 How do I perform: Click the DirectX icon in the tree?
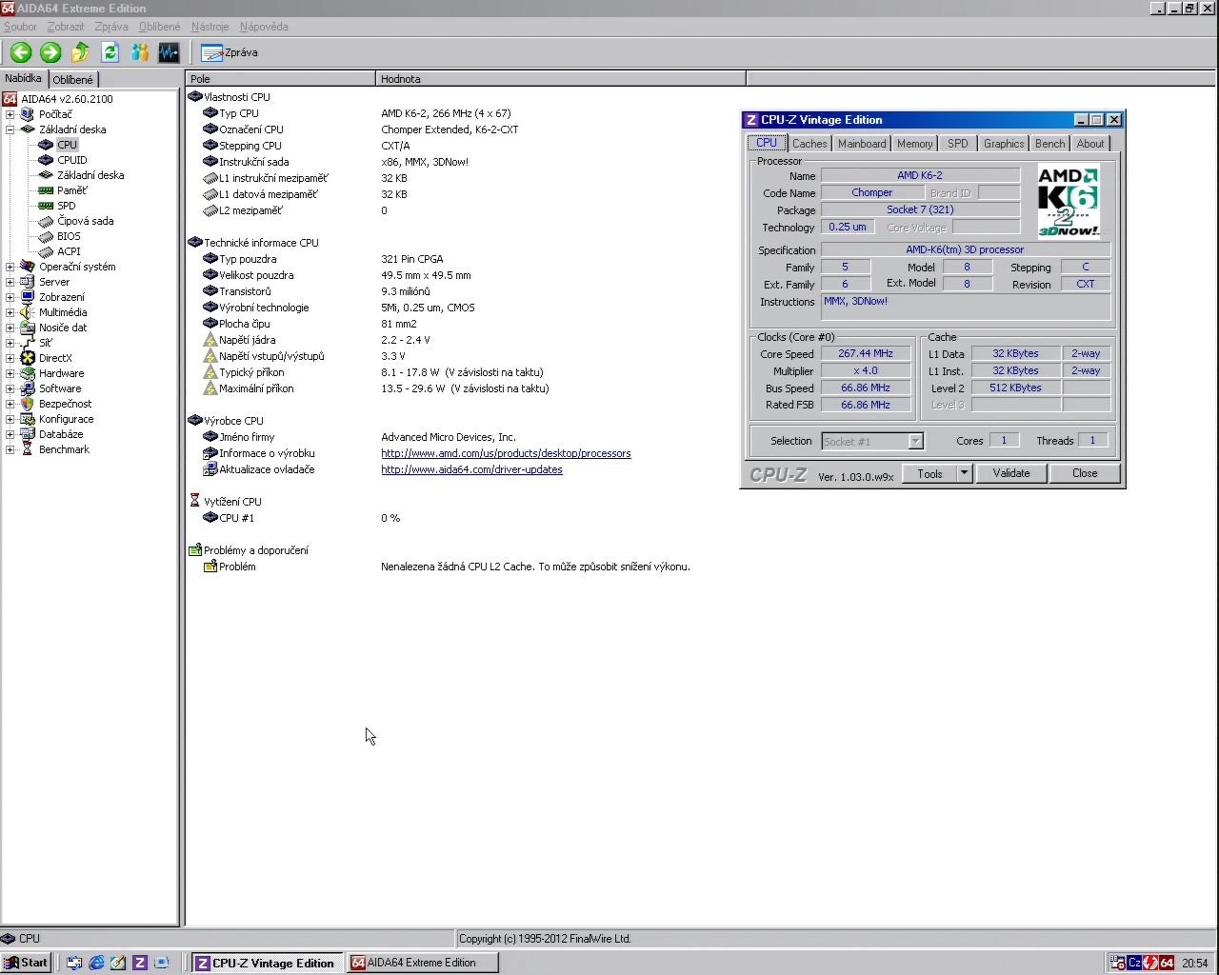28,358
